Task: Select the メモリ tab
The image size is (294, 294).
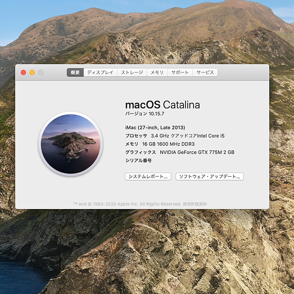Action: [x=157, y=72]
